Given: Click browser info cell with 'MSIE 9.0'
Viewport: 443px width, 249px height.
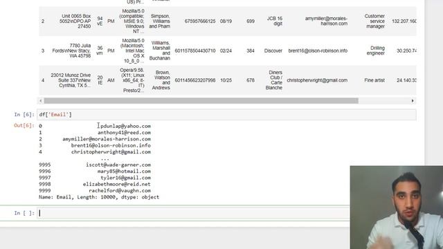Looking at the screenshot, I should coord(132,21).
